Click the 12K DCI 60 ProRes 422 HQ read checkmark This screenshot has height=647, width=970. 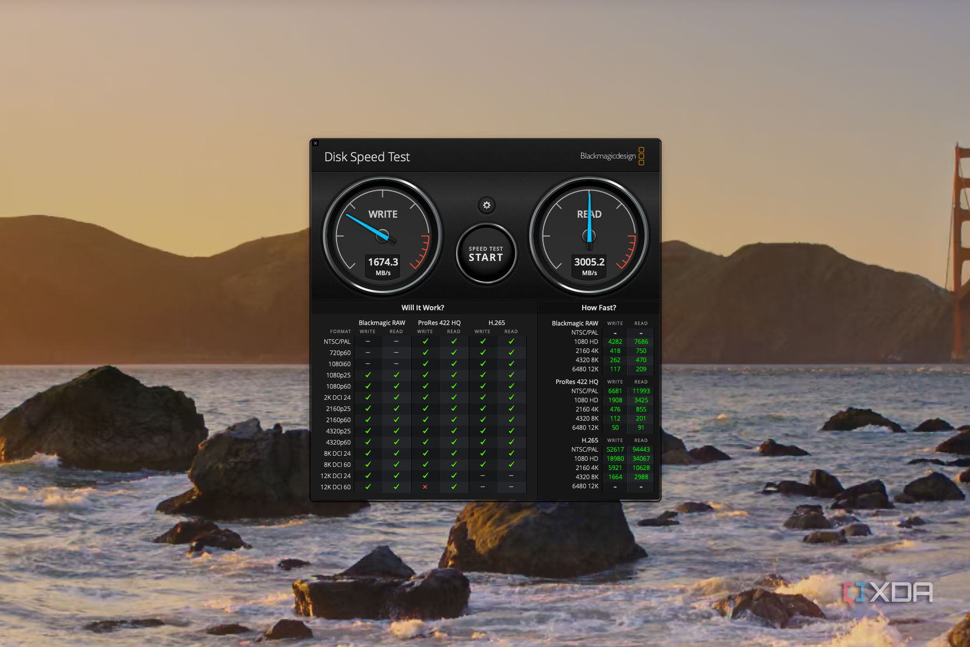point(454,487)
